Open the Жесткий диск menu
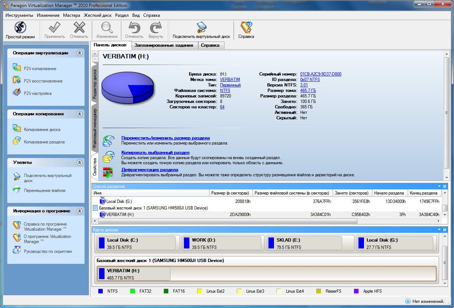 tap(98, 15)
